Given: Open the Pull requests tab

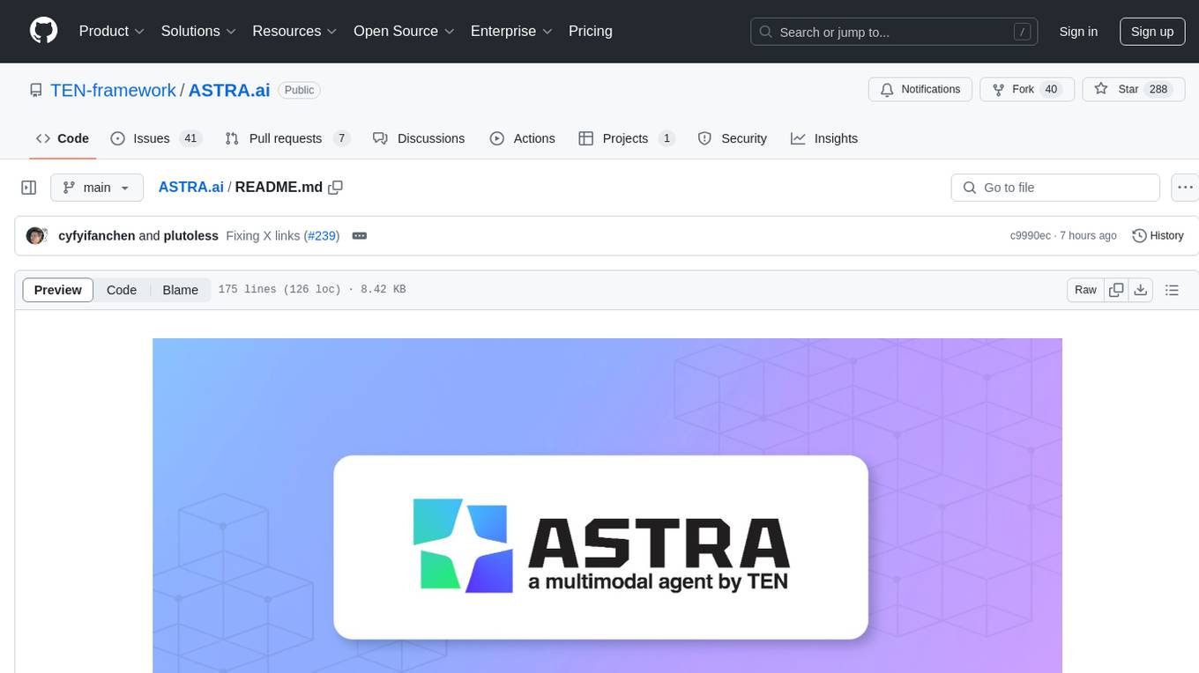Looking at the screenshot, I should click(x=287, y=138).
